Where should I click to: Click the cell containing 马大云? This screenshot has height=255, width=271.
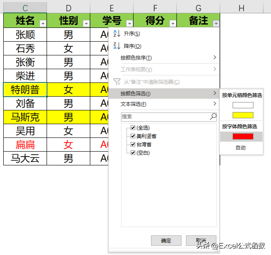coord(25,158)
